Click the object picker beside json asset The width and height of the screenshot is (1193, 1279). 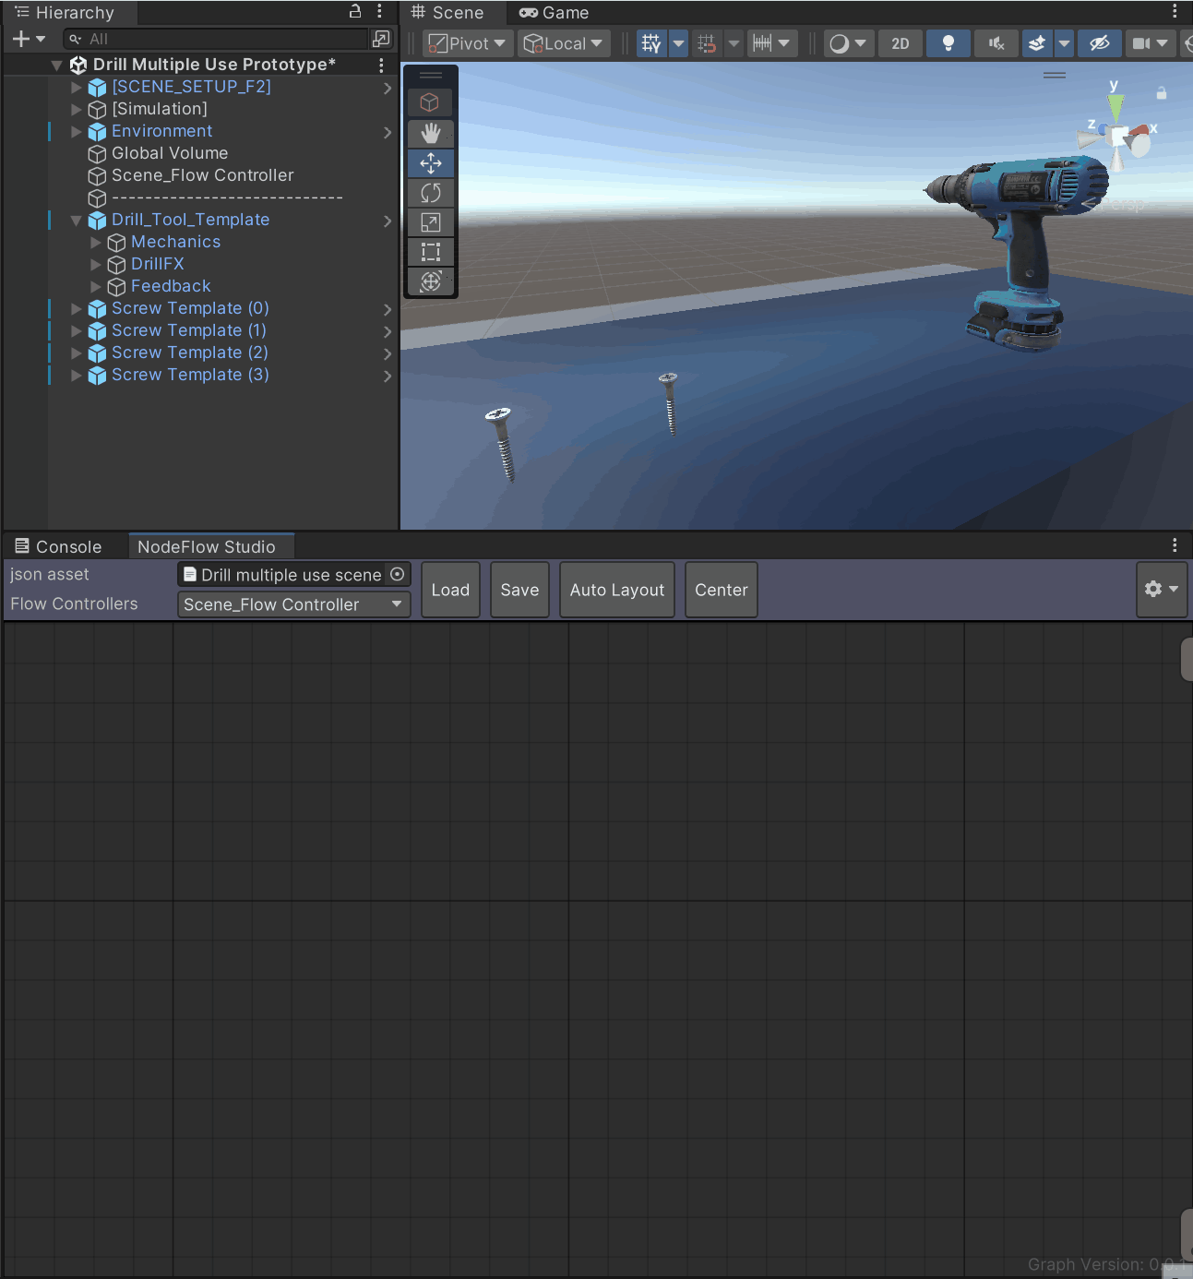coord(398,574)
